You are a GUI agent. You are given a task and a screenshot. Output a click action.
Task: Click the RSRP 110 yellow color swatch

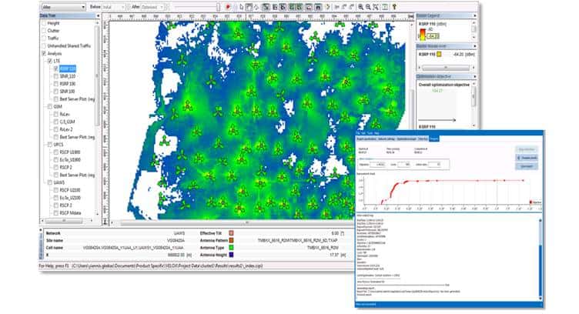pyautogui.click(x=439, y=55)
